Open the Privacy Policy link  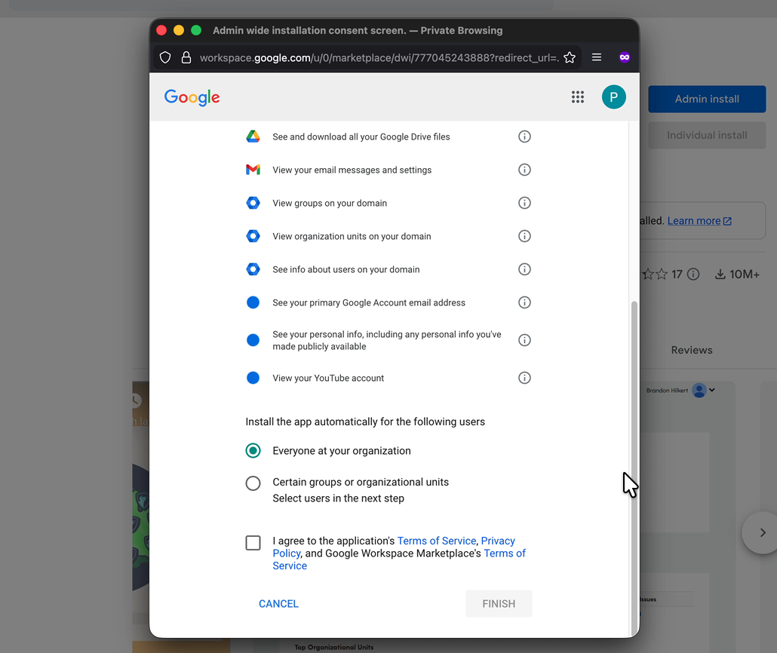[x=498, y=541]
